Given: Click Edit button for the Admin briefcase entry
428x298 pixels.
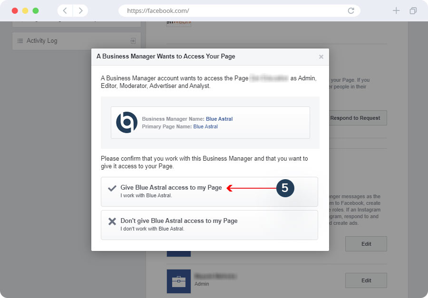Looking at the screenshot, I should (366, 280).
